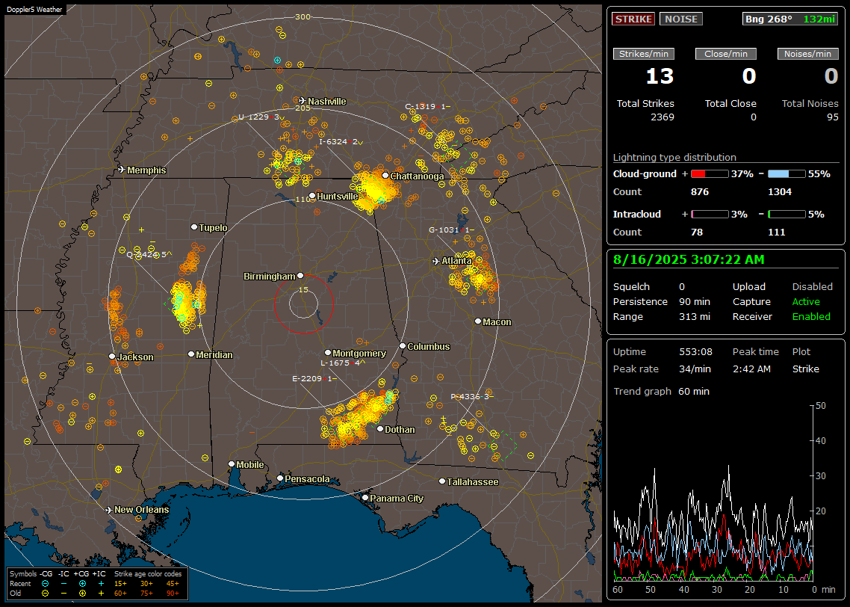Click the Dothan city marker

(380, 428)
